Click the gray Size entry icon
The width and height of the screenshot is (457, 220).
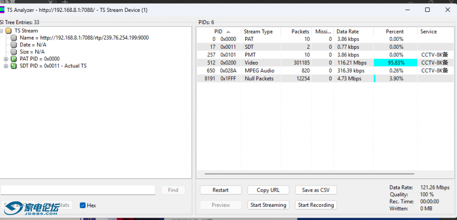point(14,52)
